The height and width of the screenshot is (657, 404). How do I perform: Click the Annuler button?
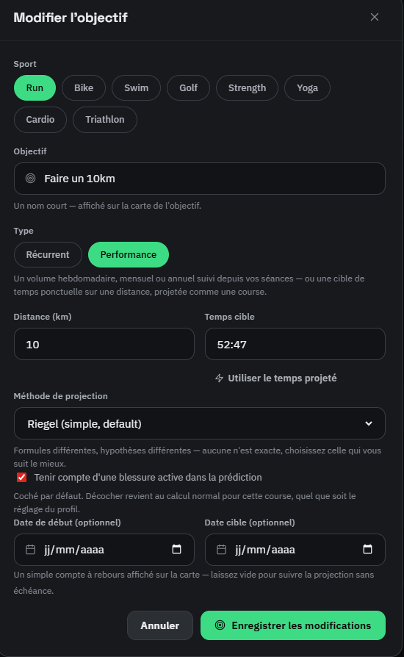click(160, 625)
